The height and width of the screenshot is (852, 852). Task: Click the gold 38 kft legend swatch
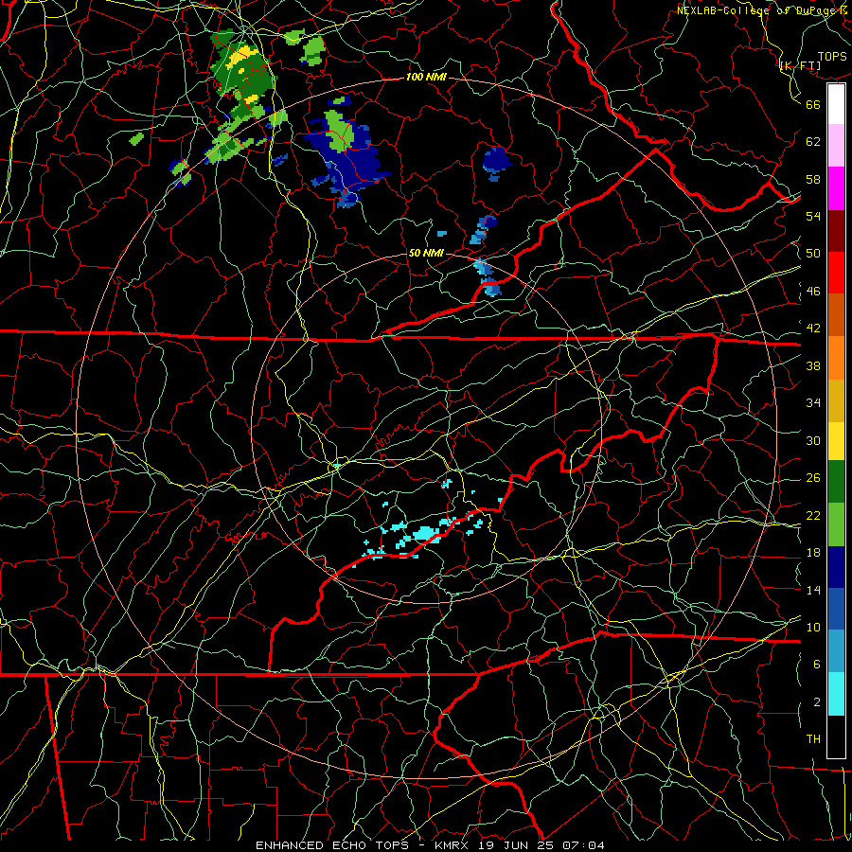click(836, 400)
